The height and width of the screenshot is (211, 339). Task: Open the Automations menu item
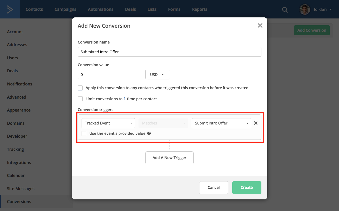tap(101, 9)
